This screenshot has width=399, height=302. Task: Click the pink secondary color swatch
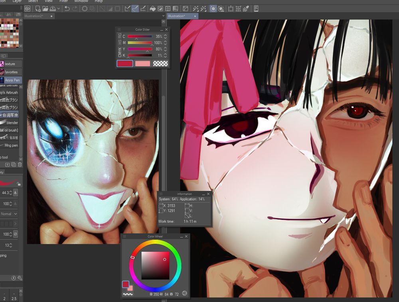tap(142, 63)
